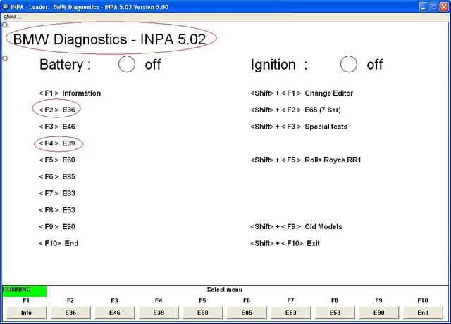451x324 pixels.
Task: Click the E90 button under F9
Action: (x=378, y=313)
